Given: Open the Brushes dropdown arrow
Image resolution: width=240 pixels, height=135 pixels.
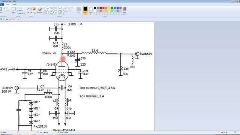Looking at the screenshot, I should [40, 14].
